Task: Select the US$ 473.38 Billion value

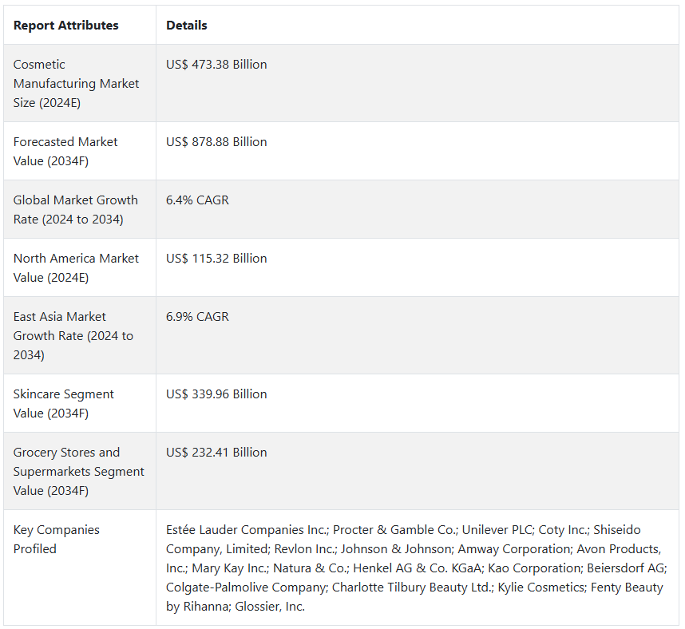Action: (x=216, y=65)
